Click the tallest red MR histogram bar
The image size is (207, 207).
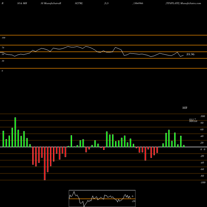click(x=45, y=164)
